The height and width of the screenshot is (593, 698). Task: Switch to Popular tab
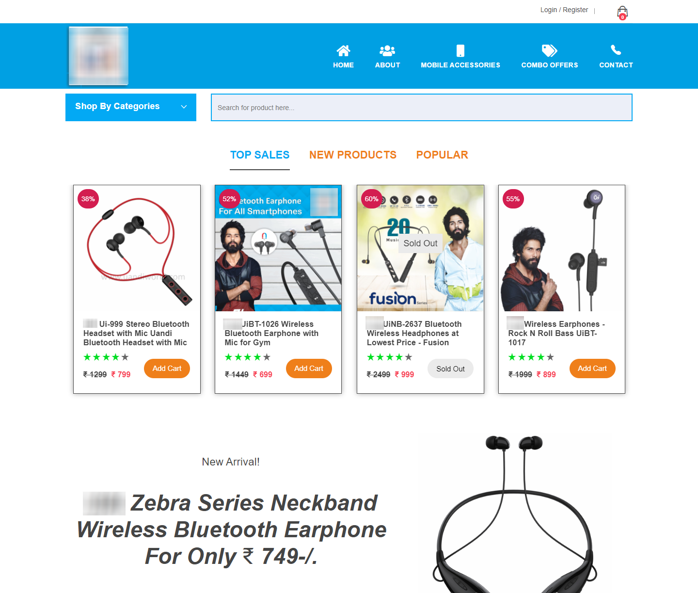coord(442,155)
